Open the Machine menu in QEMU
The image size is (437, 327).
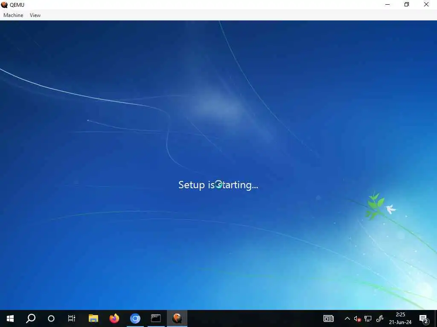[13, 15]
